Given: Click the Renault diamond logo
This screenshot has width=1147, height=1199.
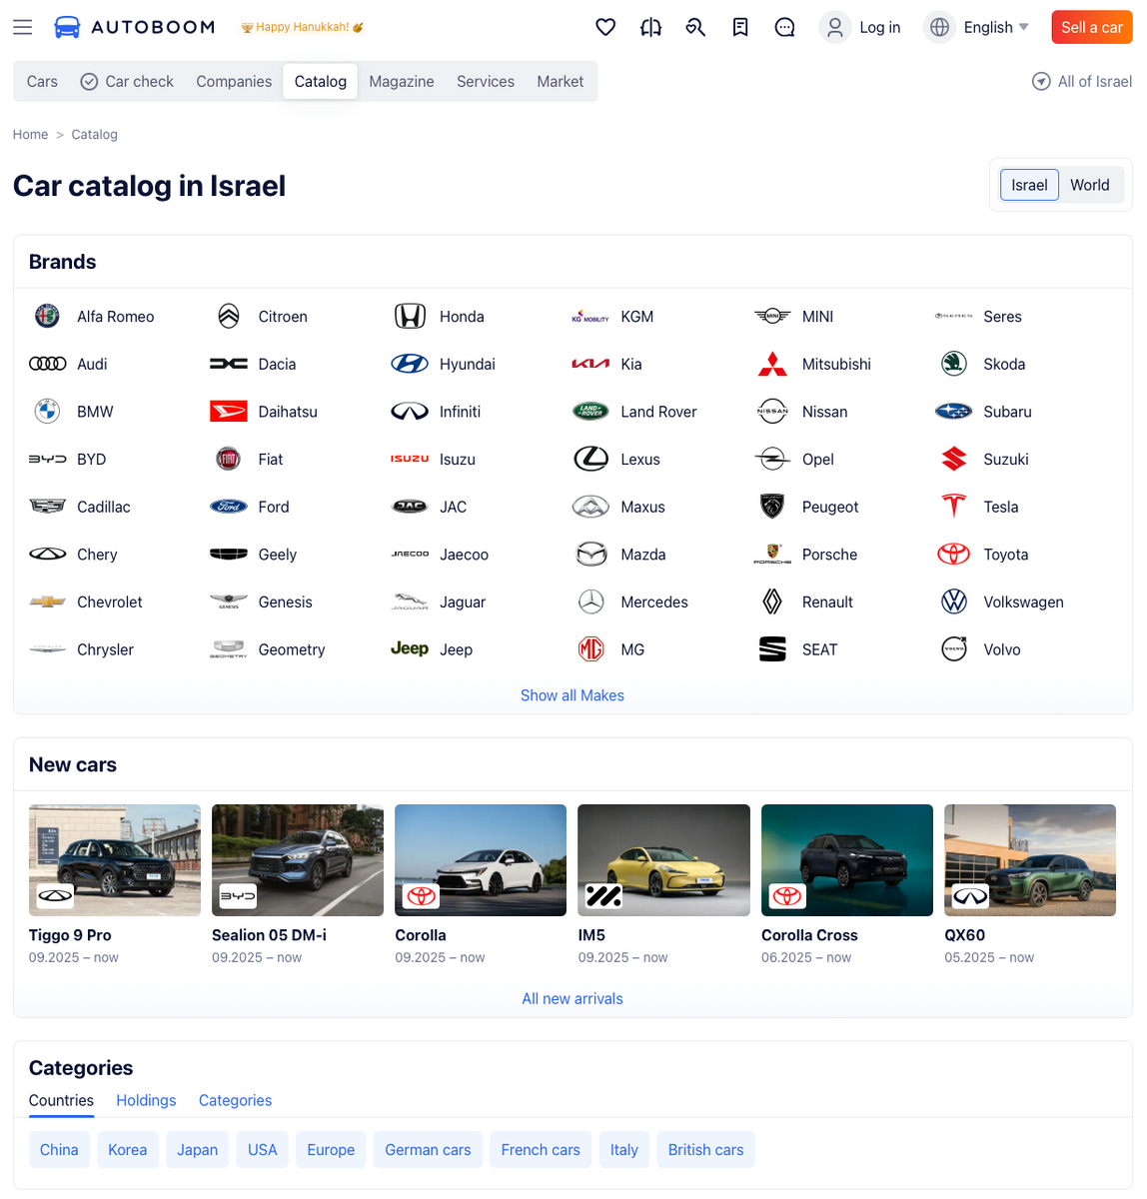Looking at the screenshot, I should 772,601.
